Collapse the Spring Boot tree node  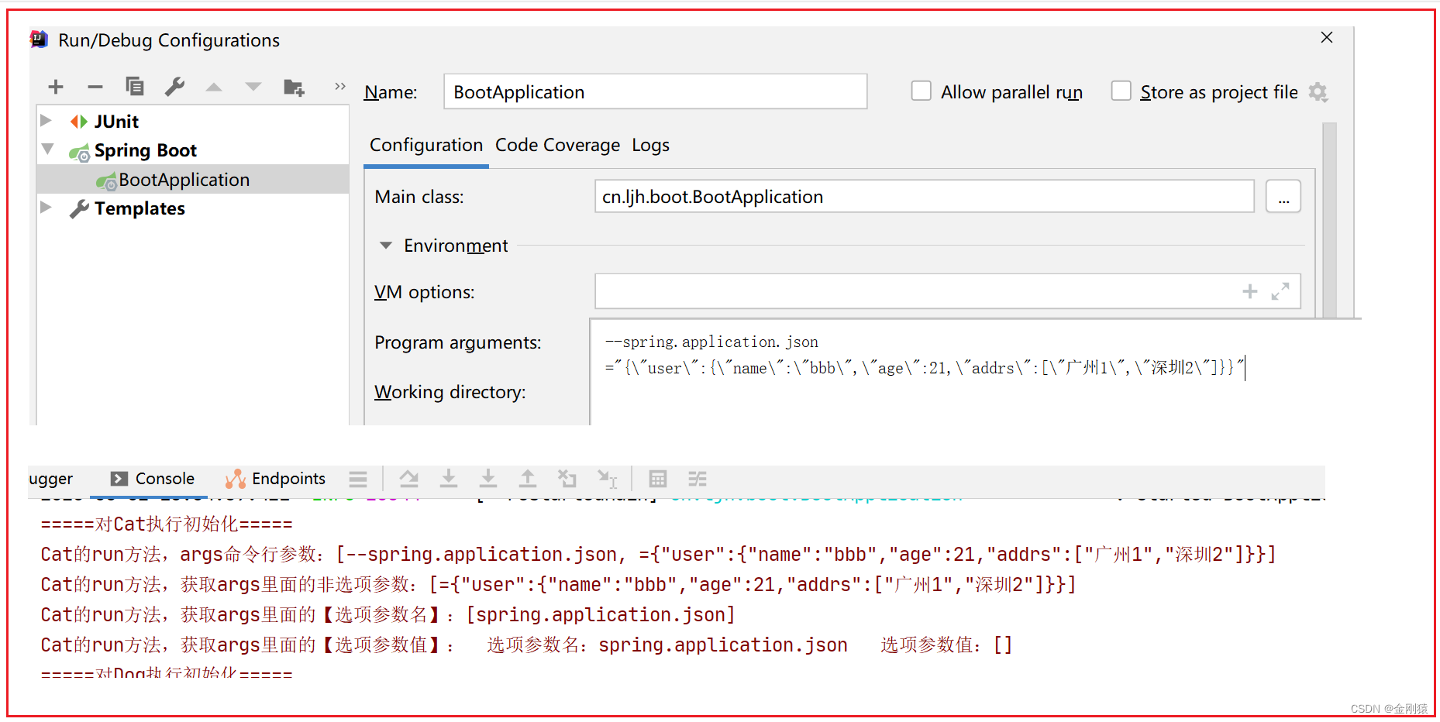click(47, 150)
